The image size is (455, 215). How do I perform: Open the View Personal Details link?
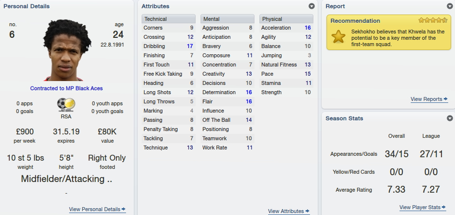tap(94, 209)
